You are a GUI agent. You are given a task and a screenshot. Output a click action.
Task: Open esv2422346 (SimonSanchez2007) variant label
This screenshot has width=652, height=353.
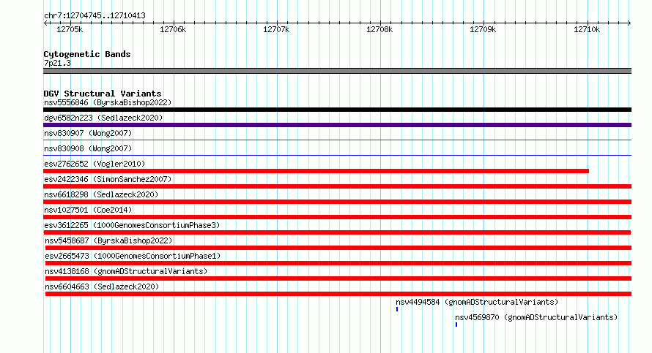(108, 179)
